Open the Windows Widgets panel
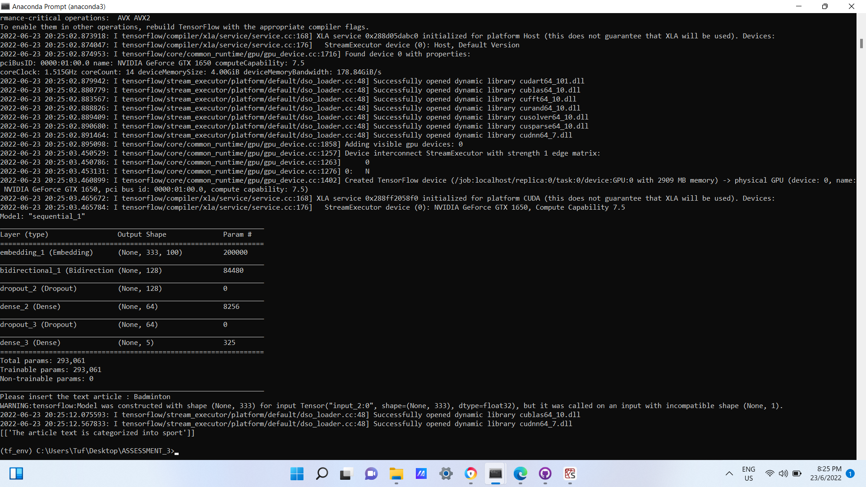This screenshot has width=866, height=487. (16, 473)
